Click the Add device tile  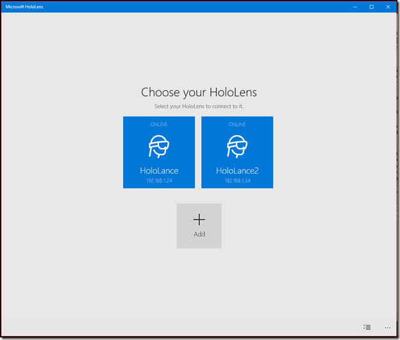(x=199, y=226)
